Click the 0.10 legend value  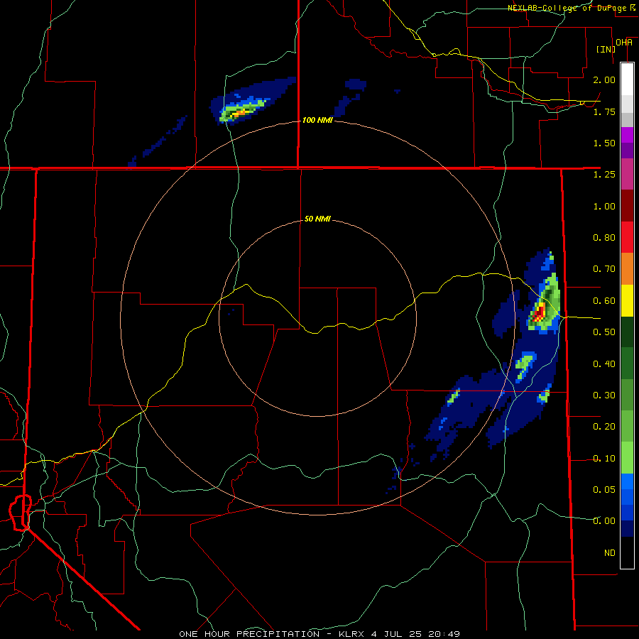(x=604, y=459)
